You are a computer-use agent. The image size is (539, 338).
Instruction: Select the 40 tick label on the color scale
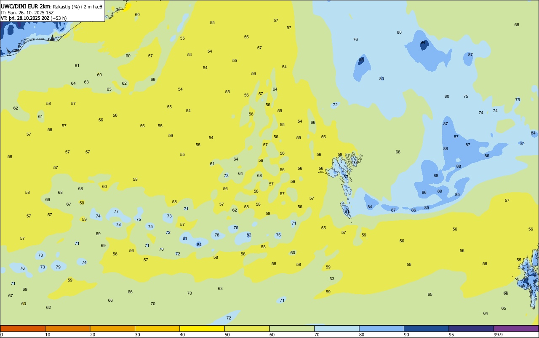182,335
